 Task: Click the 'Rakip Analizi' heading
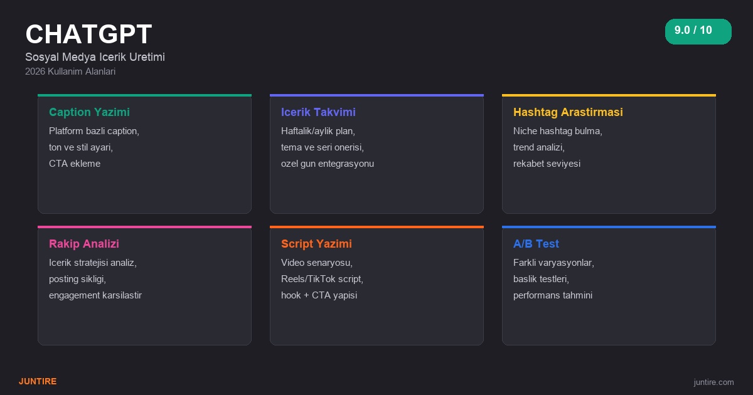[x=84, y=244]
